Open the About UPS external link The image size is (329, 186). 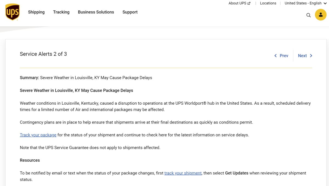(x=239, y=3)
